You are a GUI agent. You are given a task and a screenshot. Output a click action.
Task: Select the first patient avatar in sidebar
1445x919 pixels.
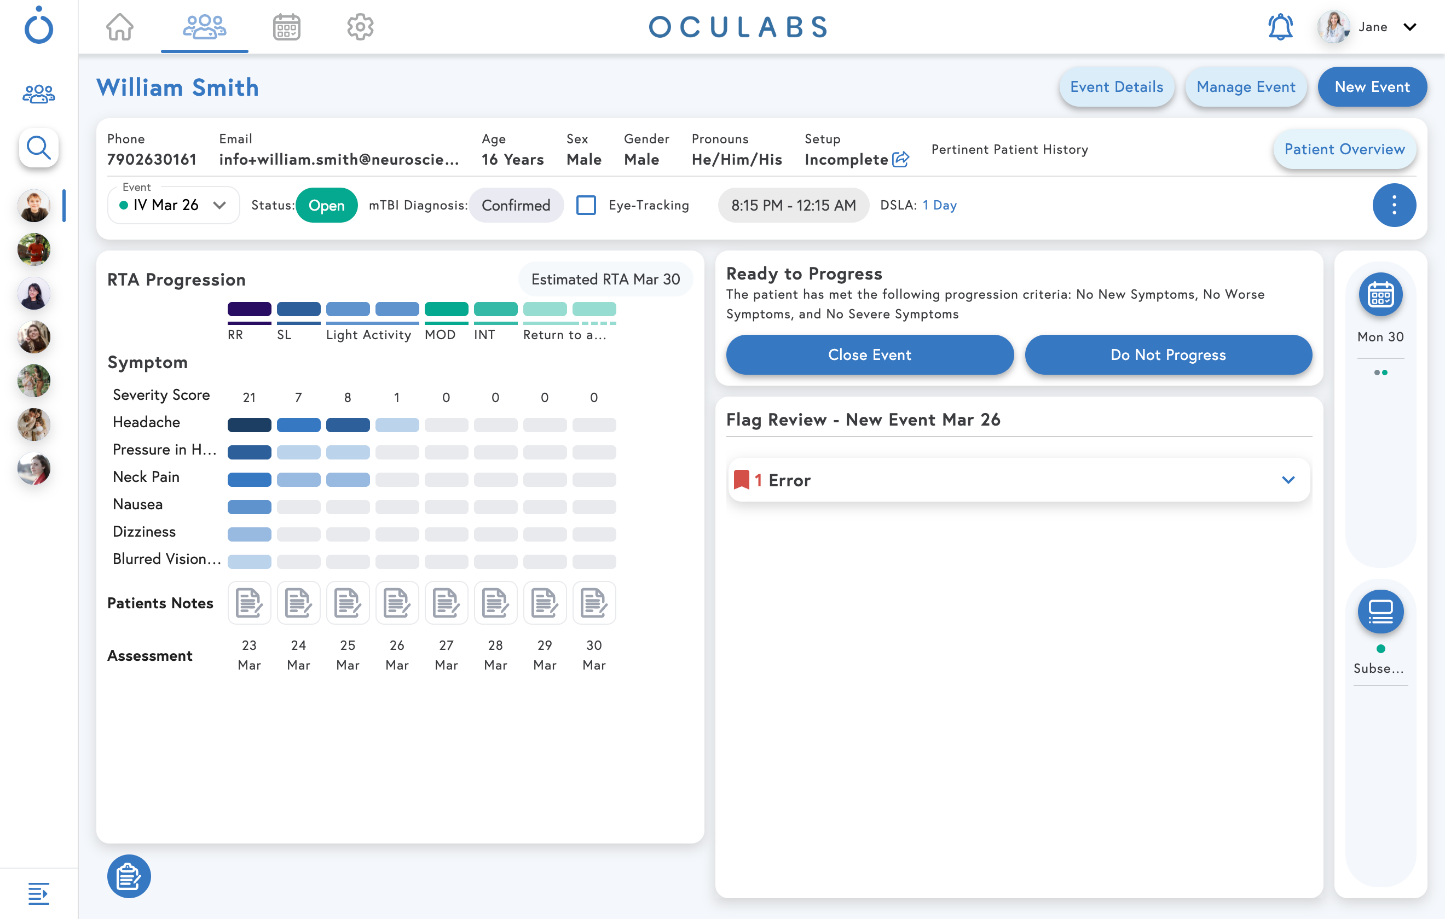point(33,206)
